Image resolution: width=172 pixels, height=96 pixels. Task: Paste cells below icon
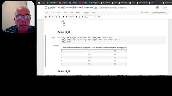60,17
